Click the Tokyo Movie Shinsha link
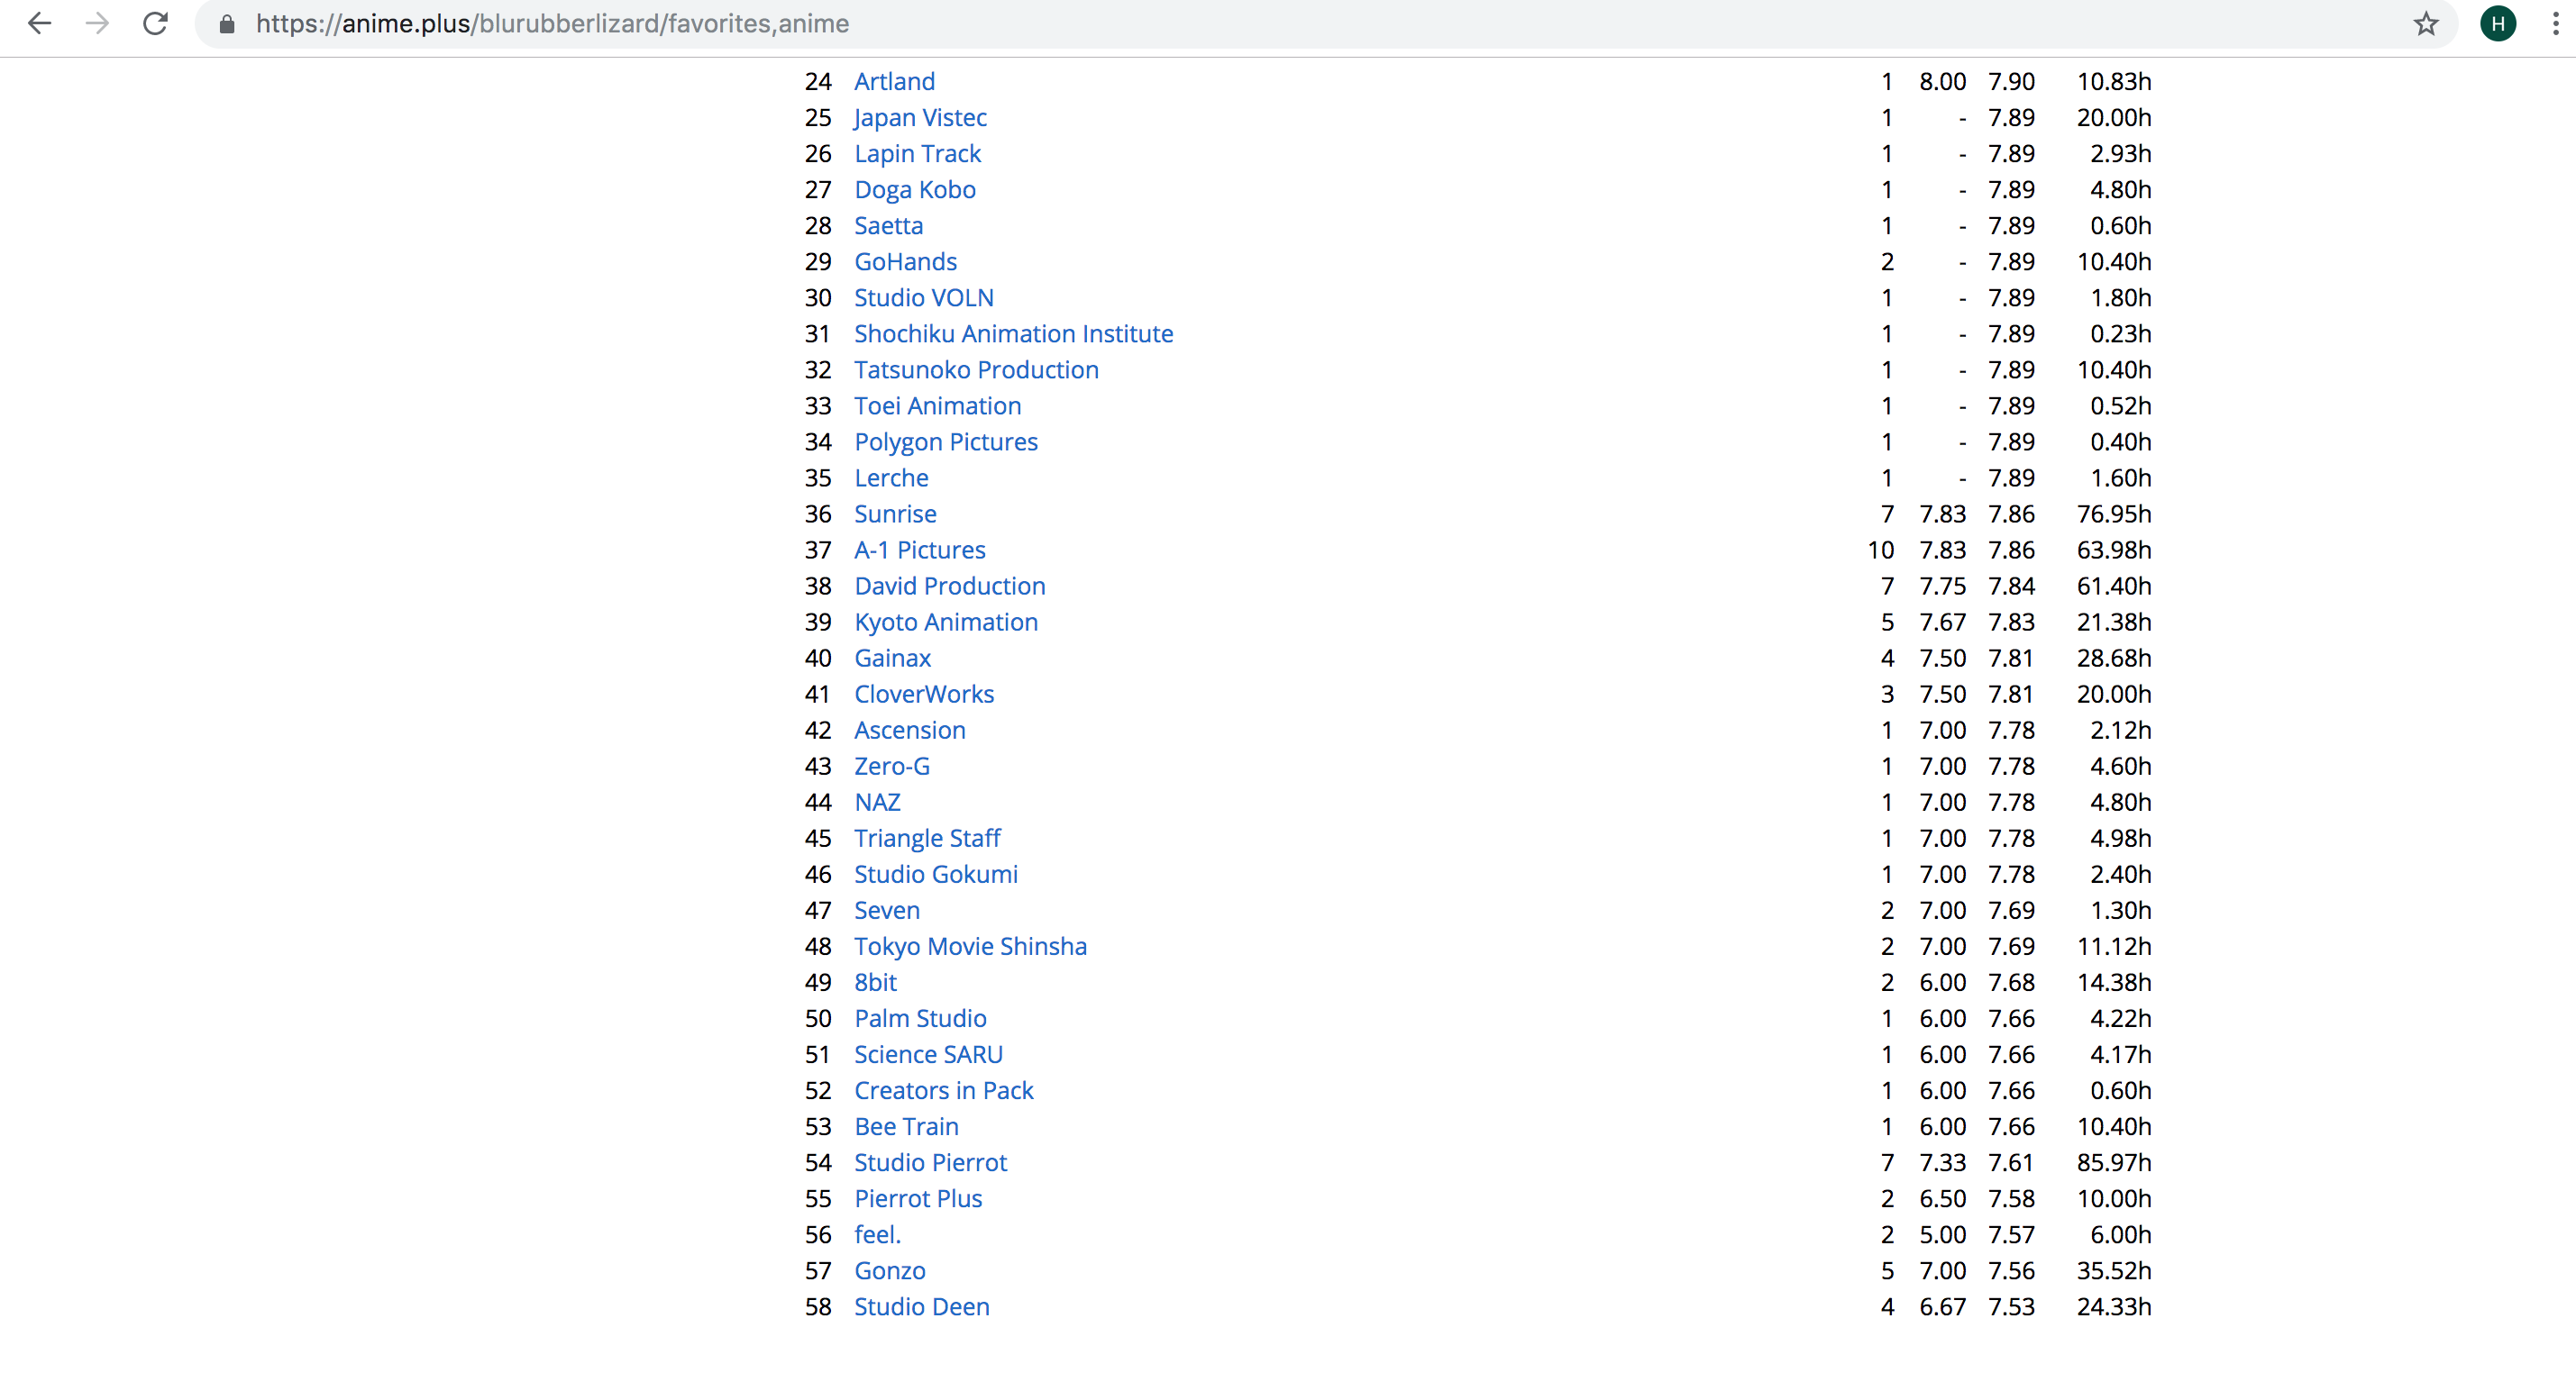Image resolution: width=2576 pixels, height=1400 pixels. 970,946
